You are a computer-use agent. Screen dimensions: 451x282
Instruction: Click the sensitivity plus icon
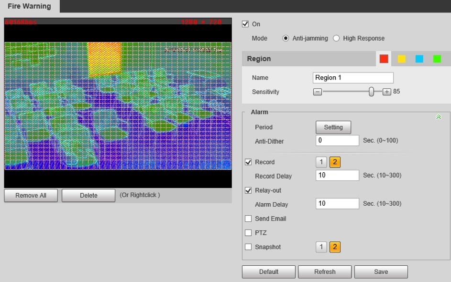387,92
